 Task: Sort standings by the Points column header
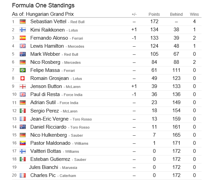(154, 14)
